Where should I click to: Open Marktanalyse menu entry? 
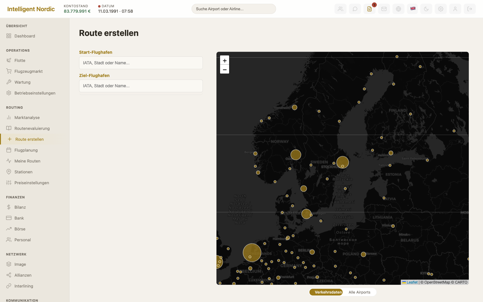click(34, 117)
